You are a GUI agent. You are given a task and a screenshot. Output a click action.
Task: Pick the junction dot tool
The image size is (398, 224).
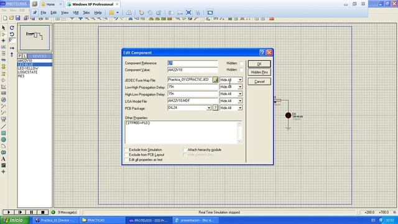click(3, 40)
